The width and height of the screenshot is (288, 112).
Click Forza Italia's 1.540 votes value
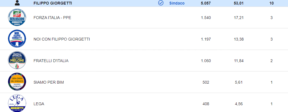pos(206,18)
